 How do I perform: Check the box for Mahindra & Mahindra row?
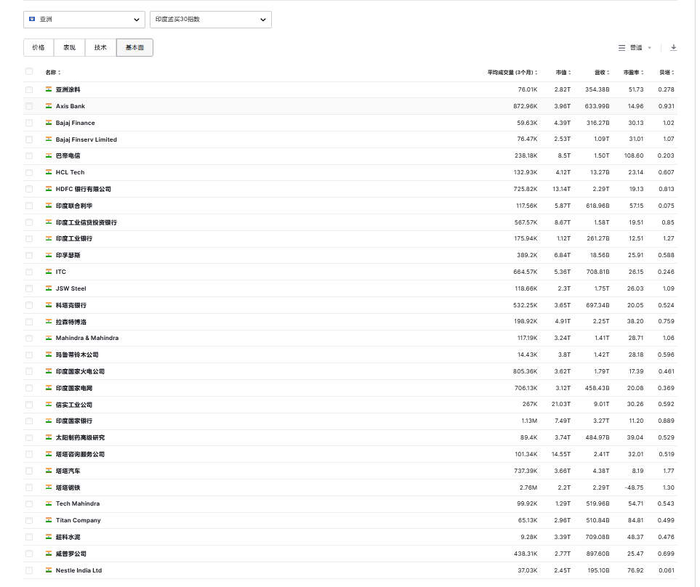pos(29,338)
